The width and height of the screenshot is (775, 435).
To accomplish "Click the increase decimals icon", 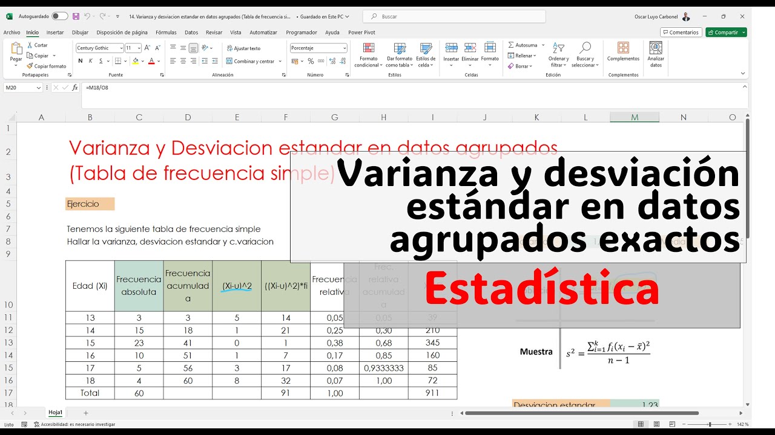I will coord(331,61).
